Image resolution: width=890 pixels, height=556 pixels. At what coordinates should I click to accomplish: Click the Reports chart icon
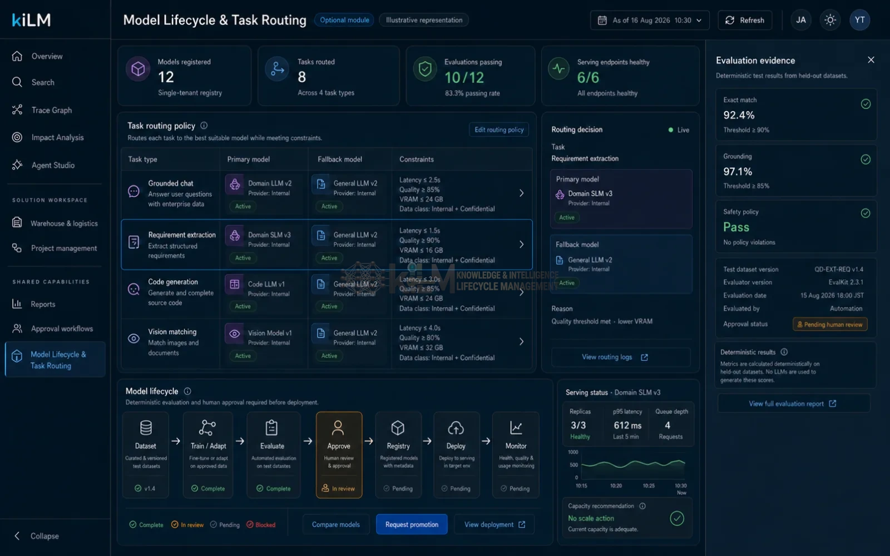pos(17,304)
